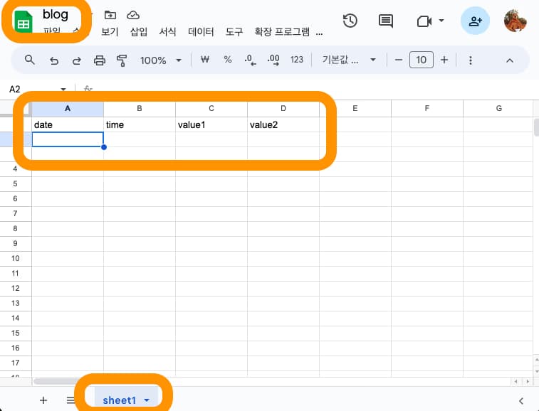Click the search magnifier in the toolbar
539x411 pixels.
30,60
